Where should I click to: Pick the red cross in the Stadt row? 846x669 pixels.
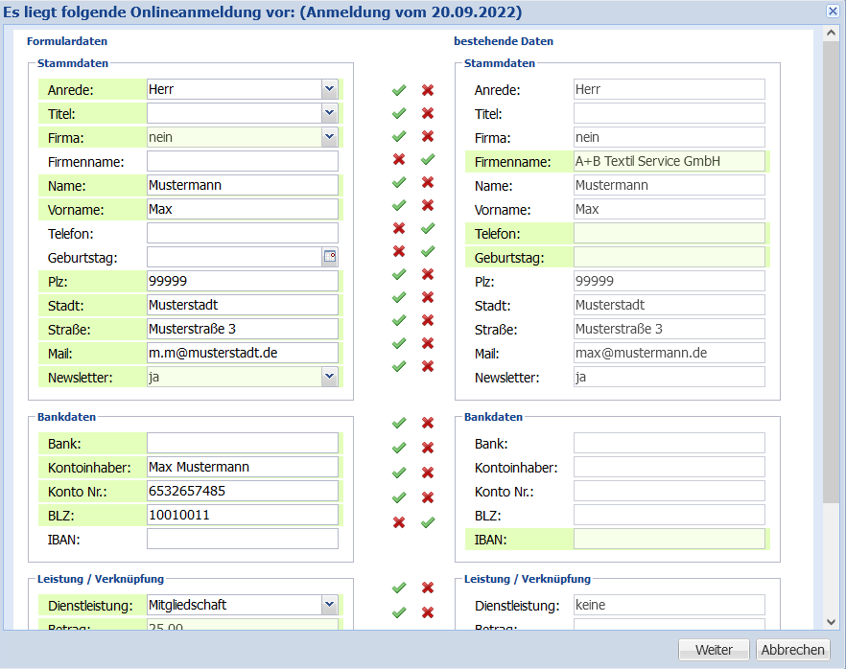tap(428, 297)
